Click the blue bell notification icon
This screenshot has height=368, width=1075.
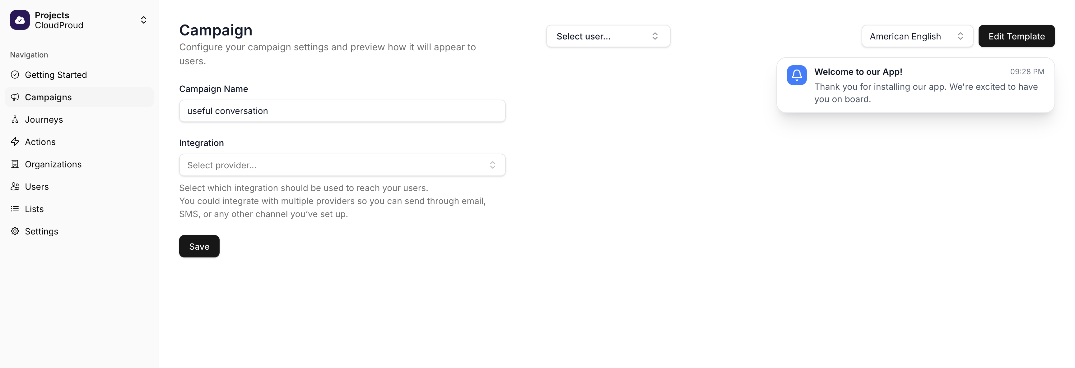(797, 75)
